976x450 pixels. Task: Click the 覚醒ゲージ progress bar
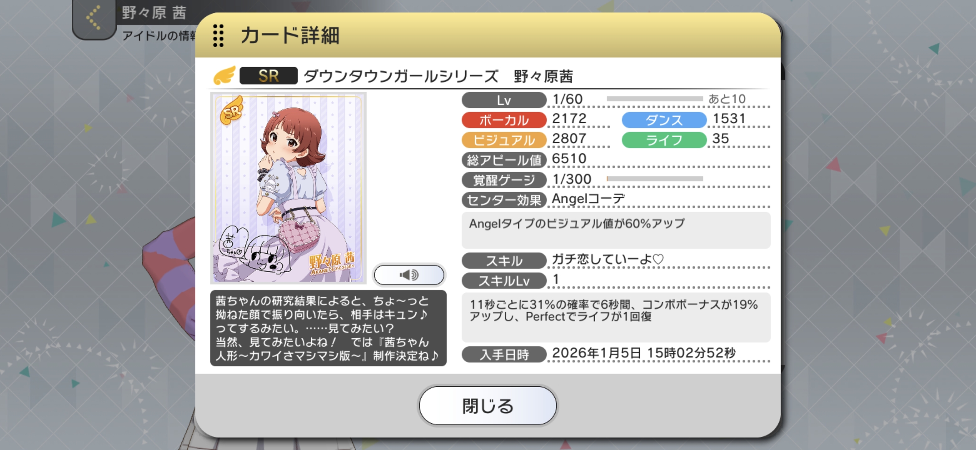tap(655, 179)
